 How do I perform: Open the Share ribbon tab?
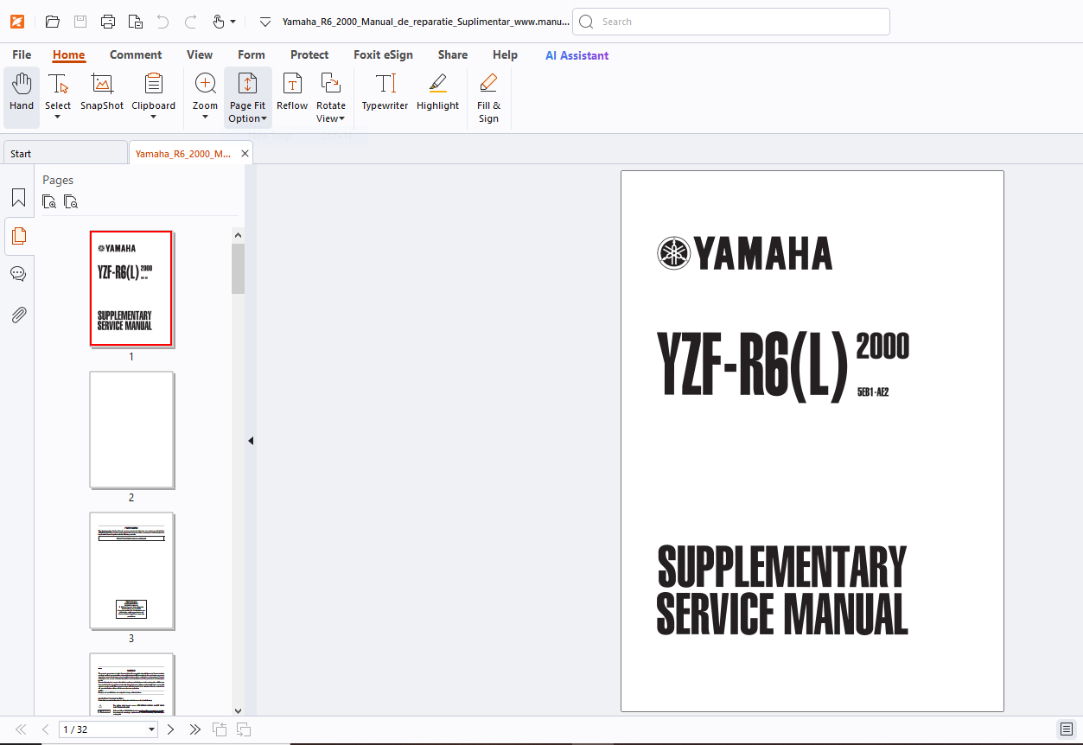pos(452,54)
